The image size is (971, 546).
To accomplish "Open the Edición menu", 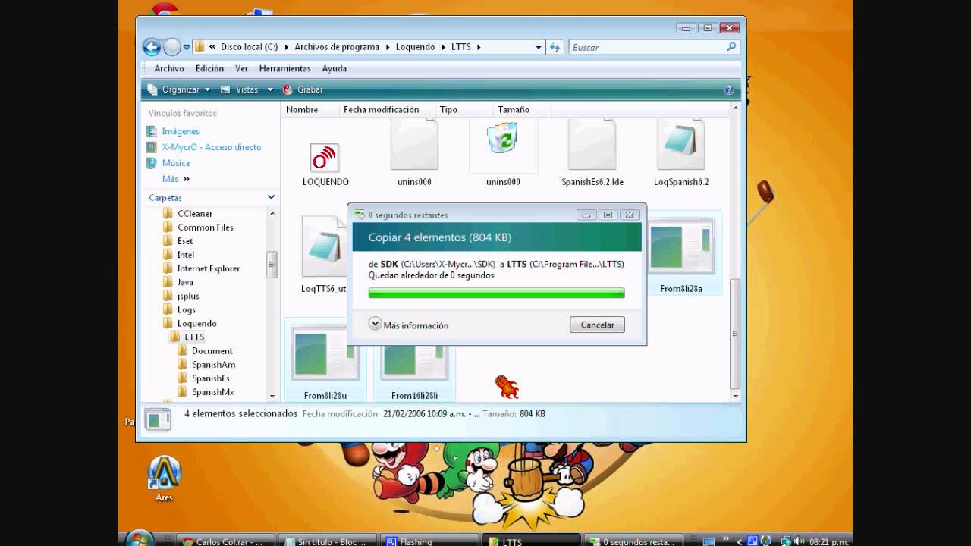I will 209,68.
